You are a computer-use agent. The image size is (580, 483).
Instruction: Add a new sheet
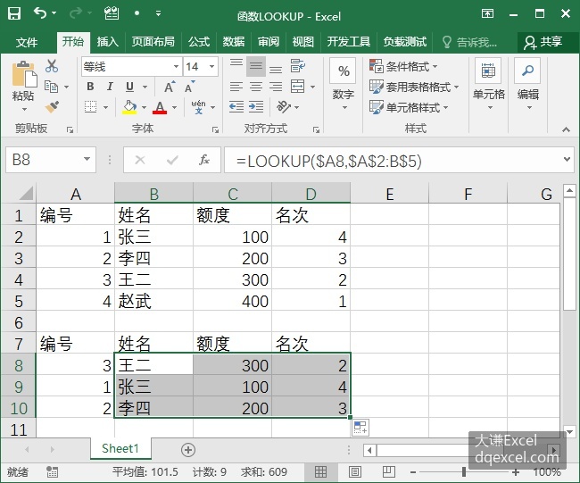188,450
